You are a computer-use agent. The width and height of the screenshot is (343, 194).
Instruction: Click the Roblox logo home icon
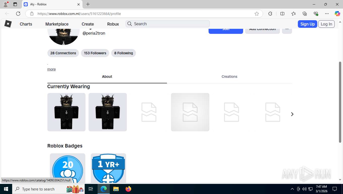click(8, 24)
